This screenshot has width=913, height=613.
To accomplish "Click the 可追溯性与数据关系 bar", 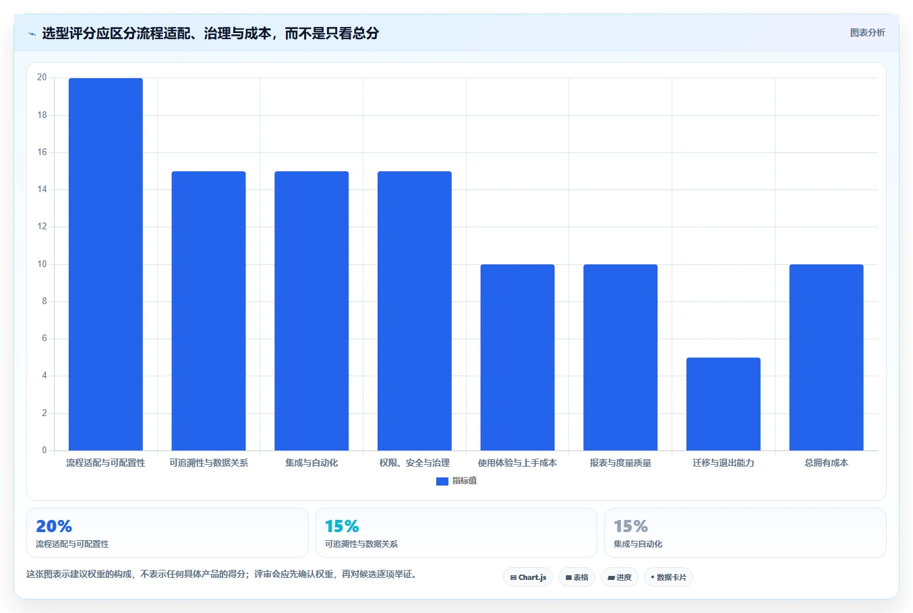I will [208, 311].
